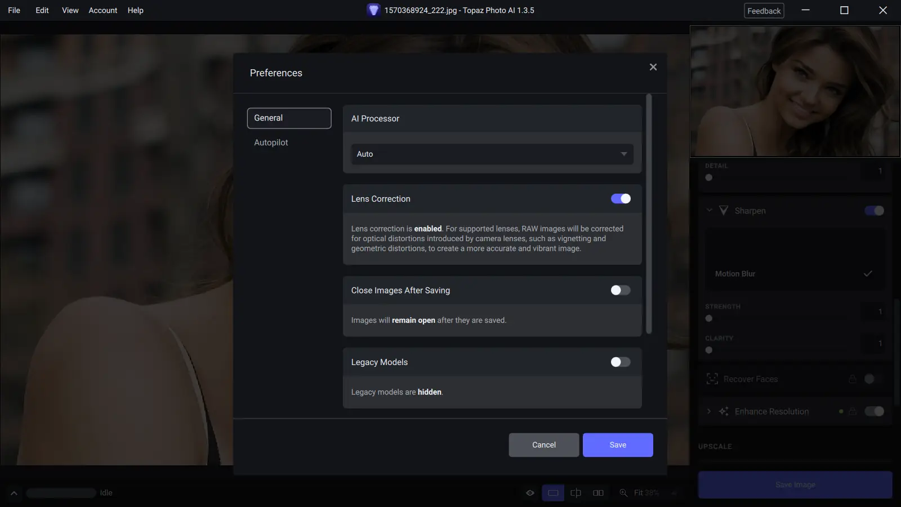This screenshot has height=507, width=901.
Task: Disable the Lens Correction switch
Action: pyautogui.click(x=621, y=199)
